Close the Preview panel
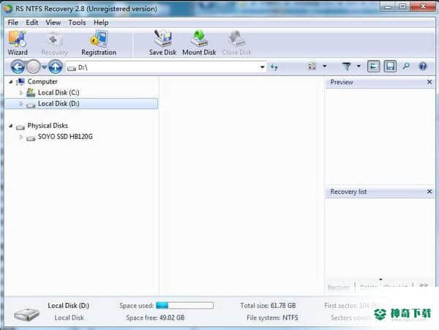 pos(429,82)
